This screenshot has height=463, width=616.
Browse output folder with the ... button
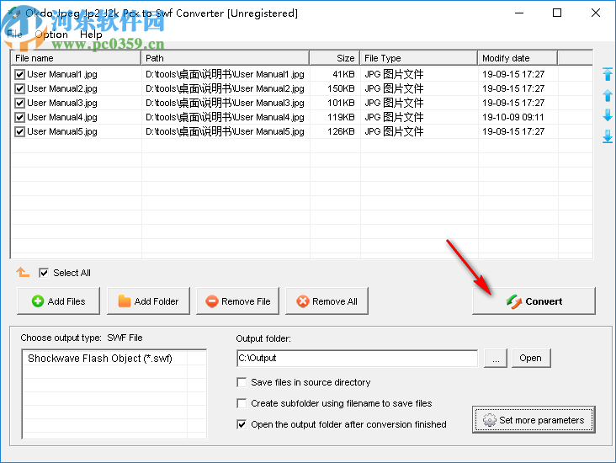(496, 358)
